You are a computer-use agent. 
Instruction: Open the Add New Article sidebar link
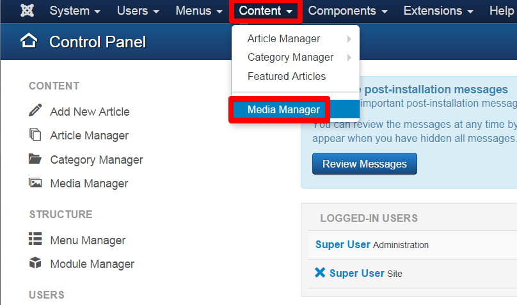(x=90, y=112)
